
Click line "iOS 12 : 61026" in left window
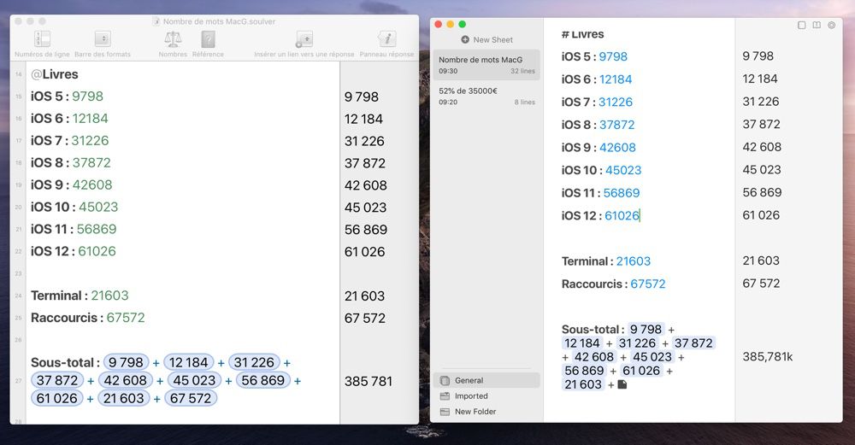click(73, 251)
